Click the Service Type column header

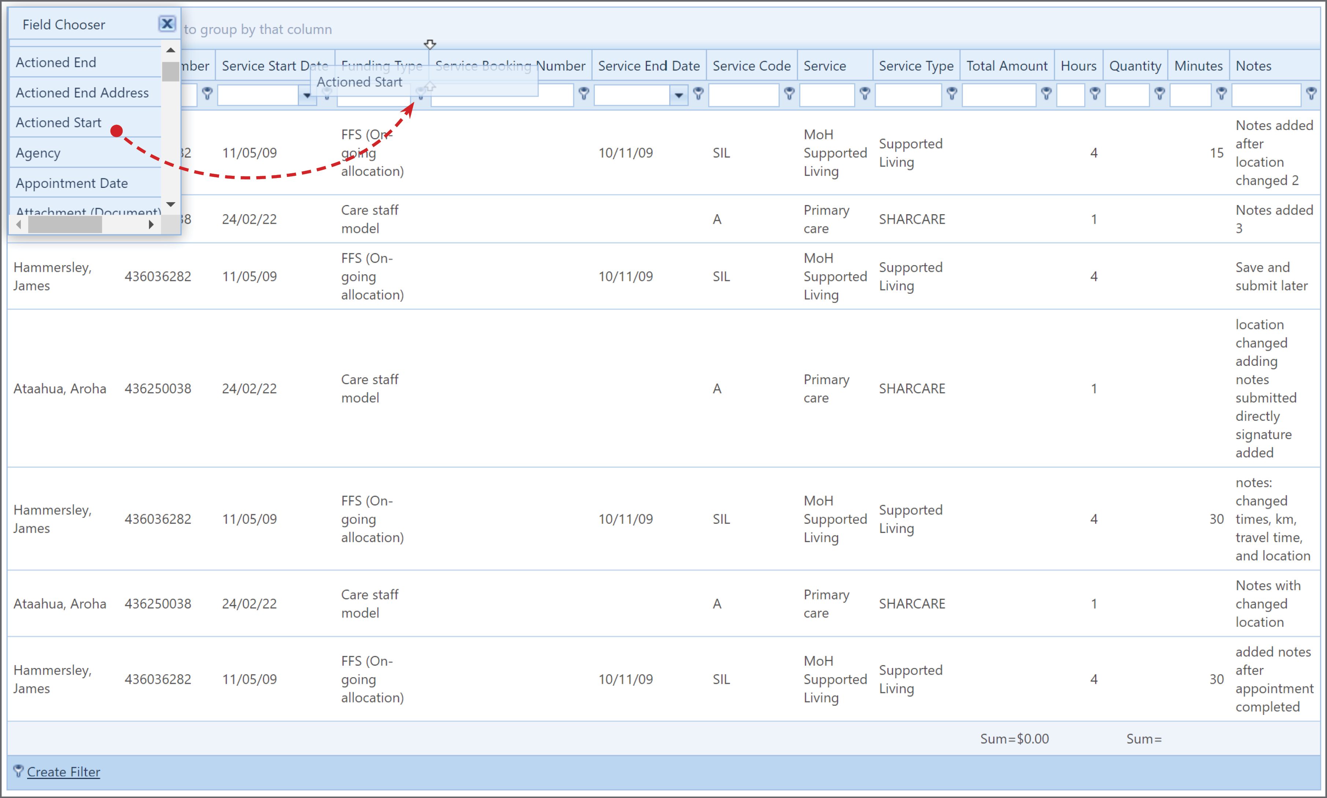tap(916, 66)
